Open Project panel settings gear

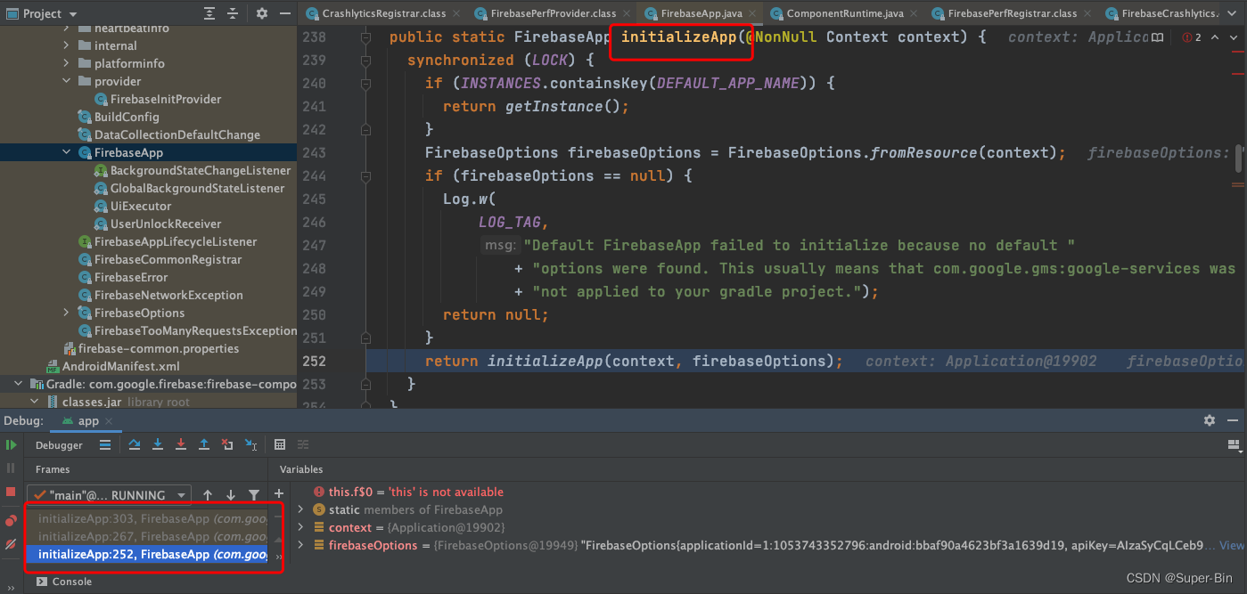[262, 13]
